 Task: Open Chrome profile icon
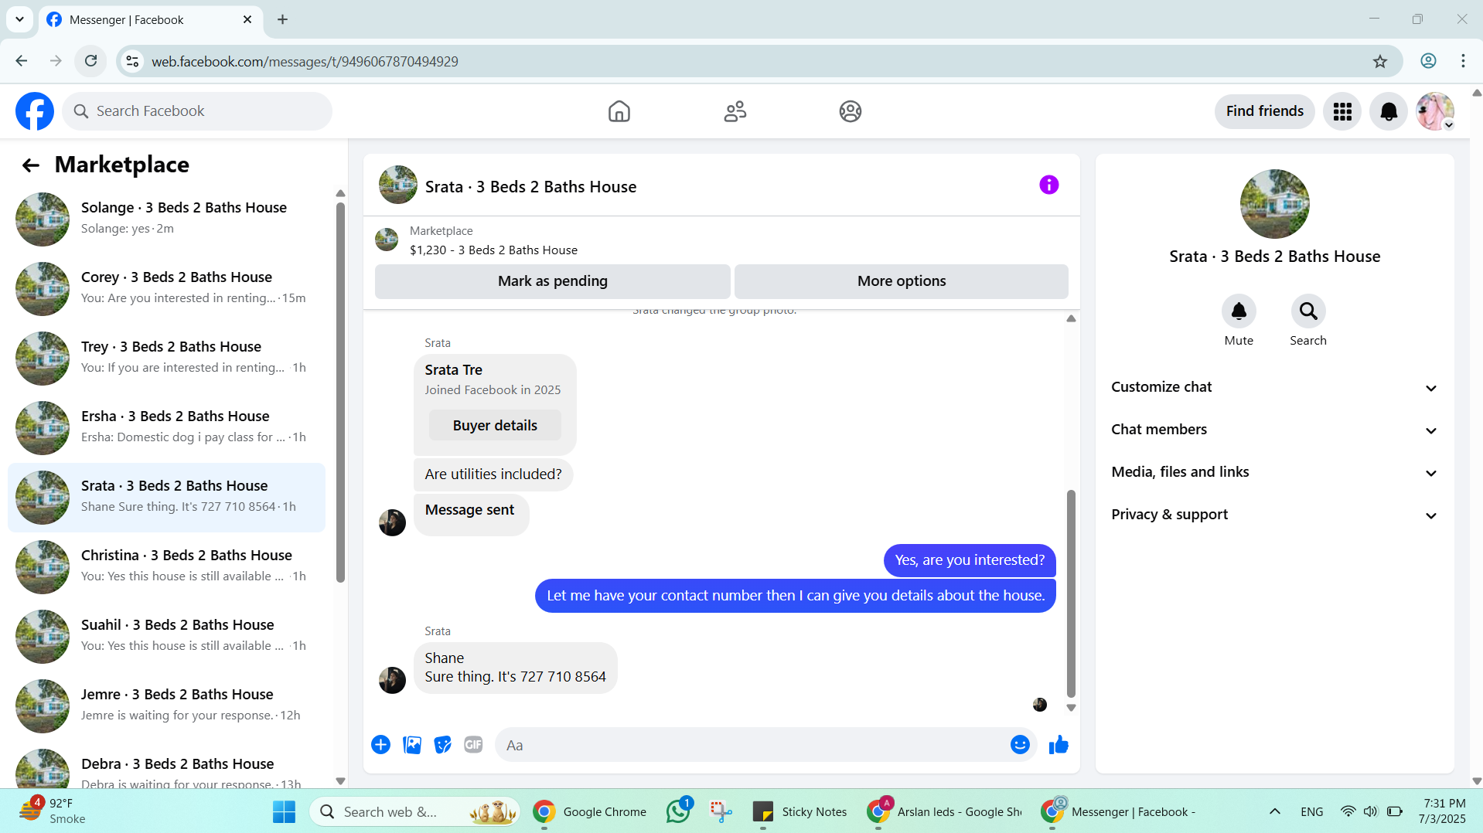(x=1428, y=61)
